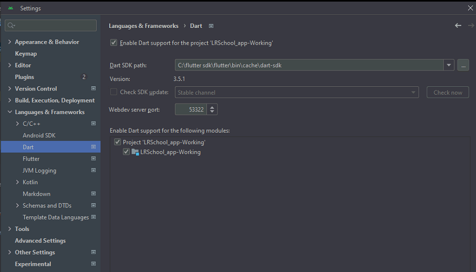Click the project-level icon beside Dart breadcrumb

tap(211, 26)
